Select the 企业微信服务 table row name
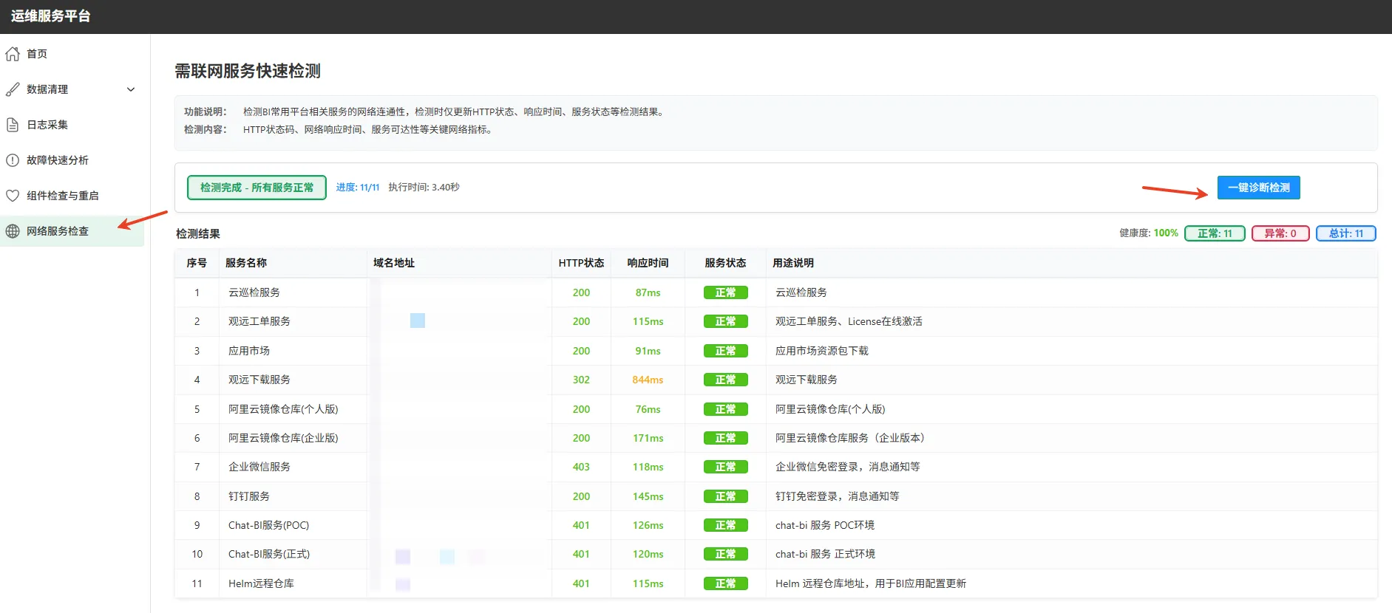Screen dimensions: 1392x613 (259, 467)
